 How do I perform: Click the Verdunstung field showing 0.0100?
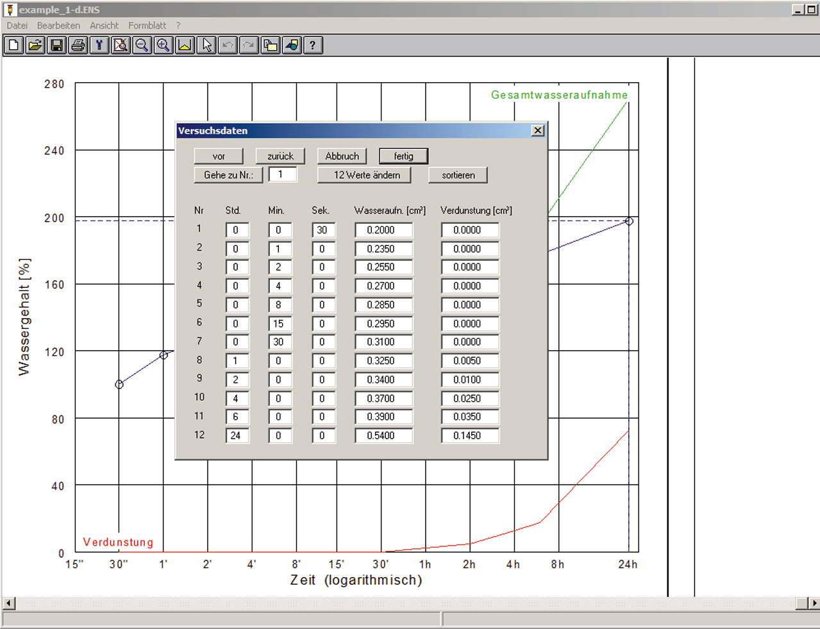point(470,380)
